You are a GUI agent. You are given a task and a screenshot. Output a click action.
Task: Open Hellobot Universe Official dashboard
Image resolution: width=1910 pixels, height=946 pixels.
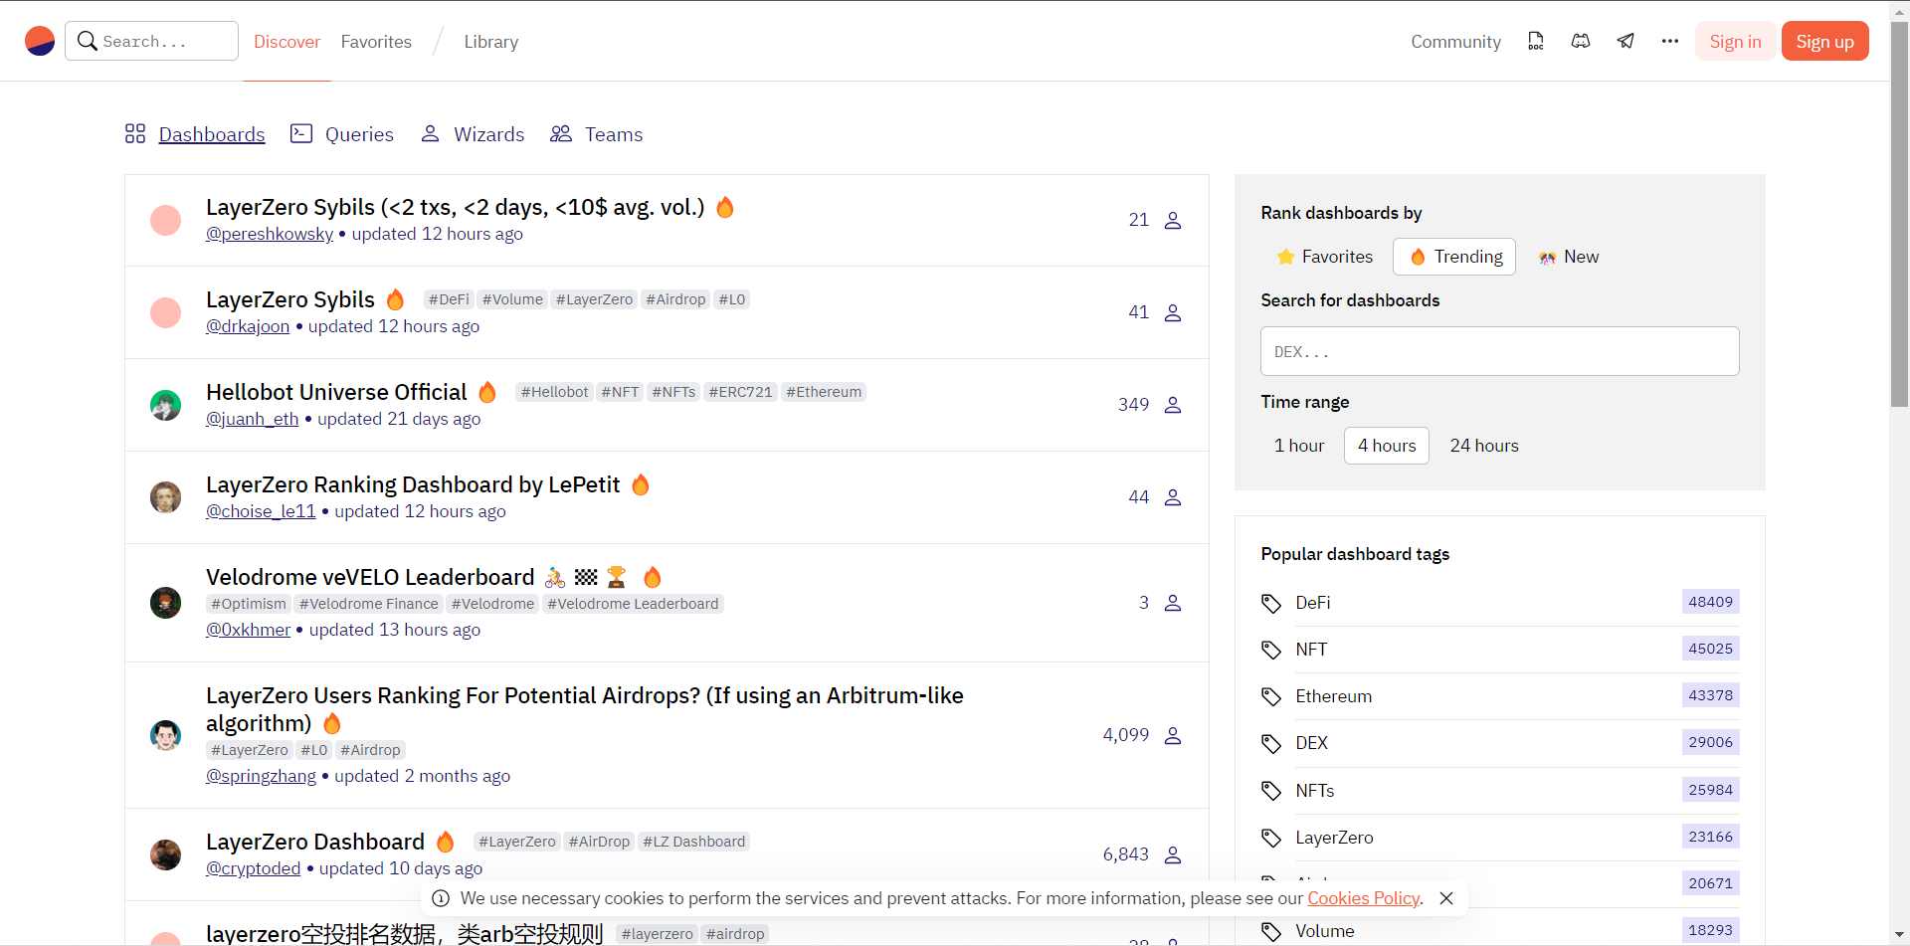pos(336,392)
